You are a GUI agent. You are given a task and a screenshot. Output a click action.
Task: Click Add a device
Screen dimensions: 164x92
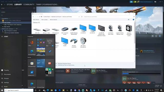pos(36,20)
